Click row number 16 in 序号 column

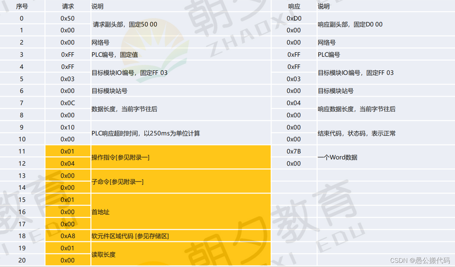pos(22,212)
